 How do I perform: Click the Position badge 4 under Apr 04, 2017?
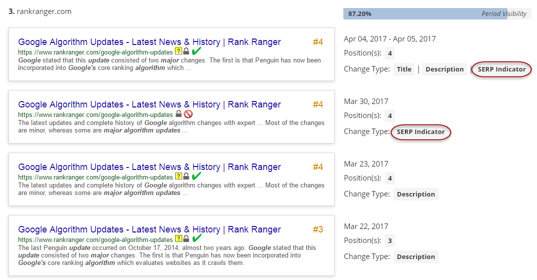[x=390, y=53]
